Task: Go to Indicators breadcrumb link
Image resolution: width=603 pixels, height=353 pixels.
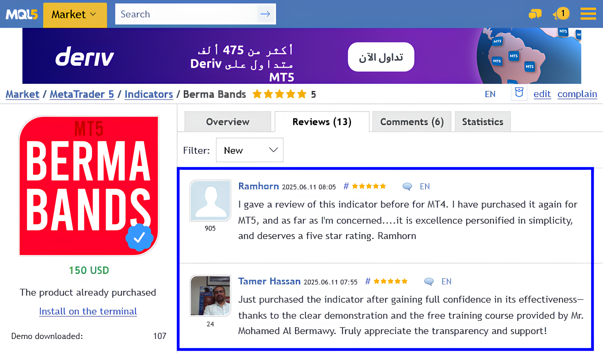Action: pyautogui.click(x=148, y=94)
